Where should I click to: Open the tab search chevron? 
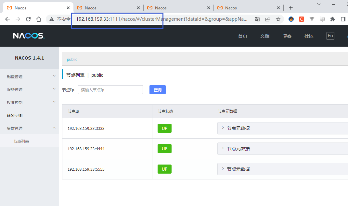(319, 4)
